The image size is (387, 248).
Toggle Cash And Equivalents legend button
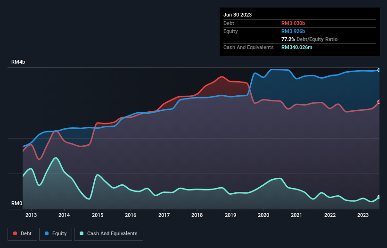(x=108, y=234)
